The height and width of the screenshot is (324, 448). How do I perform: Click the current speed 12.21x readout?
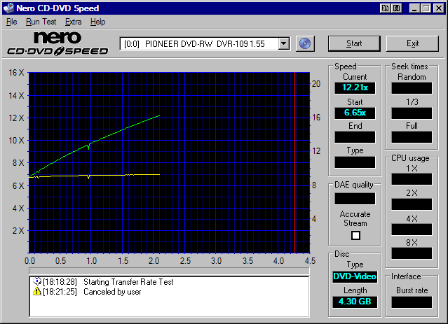click(354, 88)
